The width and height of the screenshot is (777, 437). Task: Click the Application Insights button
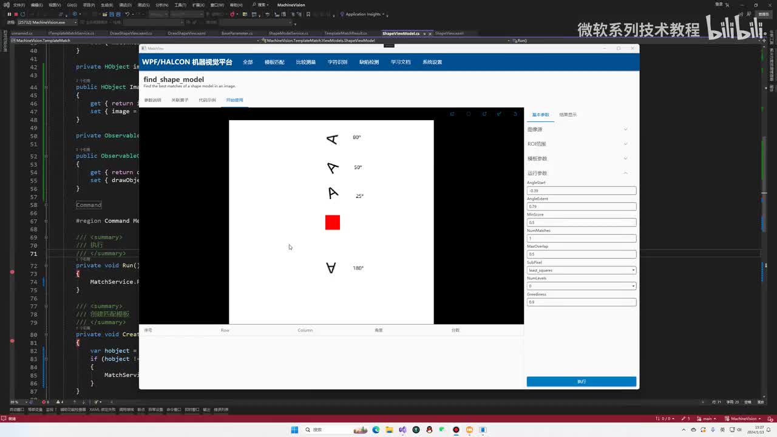[x=364, y=14]
